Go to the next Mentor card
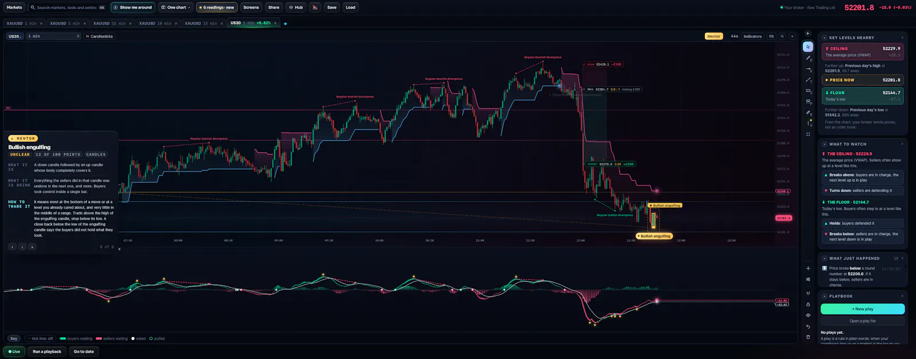 pyautogui.click(x=22, y=247)
